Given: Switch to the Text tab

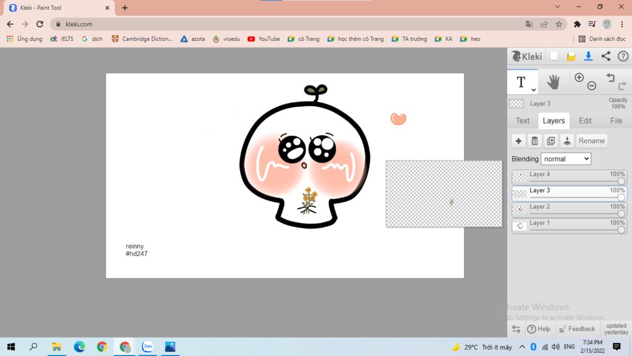Looking at the screenshot, I should pos(523,121).
